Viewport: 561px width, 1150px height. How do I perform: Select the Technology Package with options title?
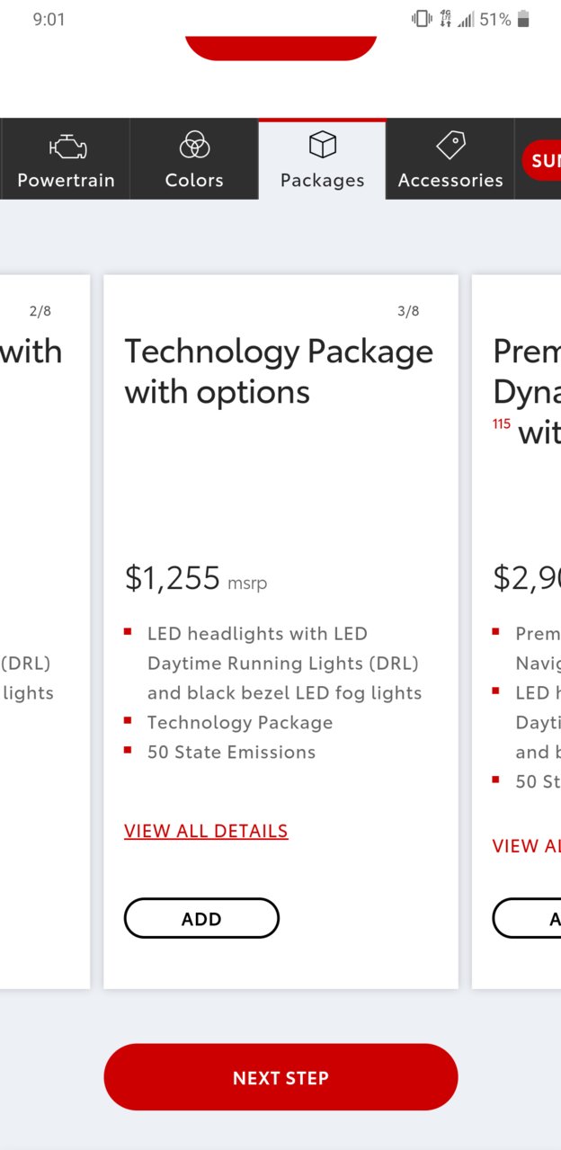[x=279, y=371]
